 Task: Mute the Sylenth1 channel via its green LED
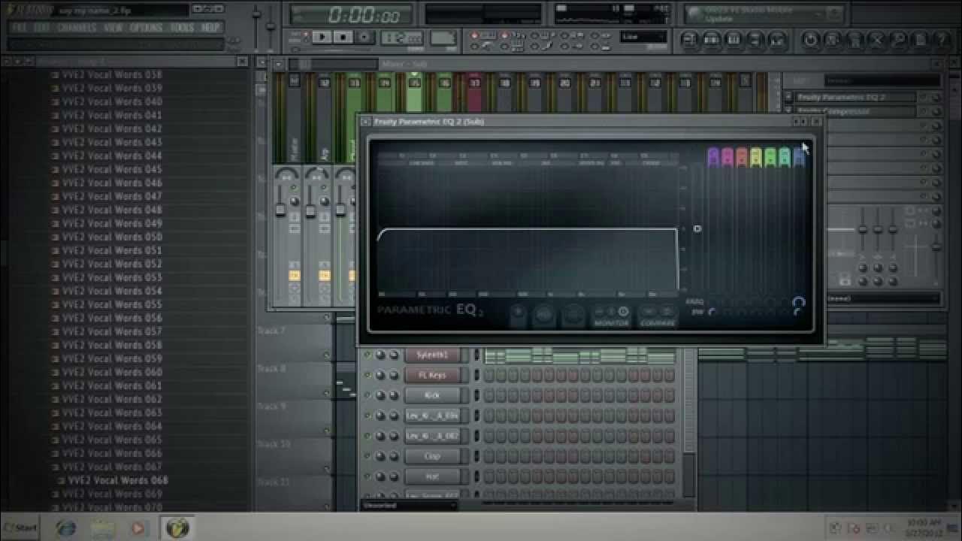click(368, 355)
